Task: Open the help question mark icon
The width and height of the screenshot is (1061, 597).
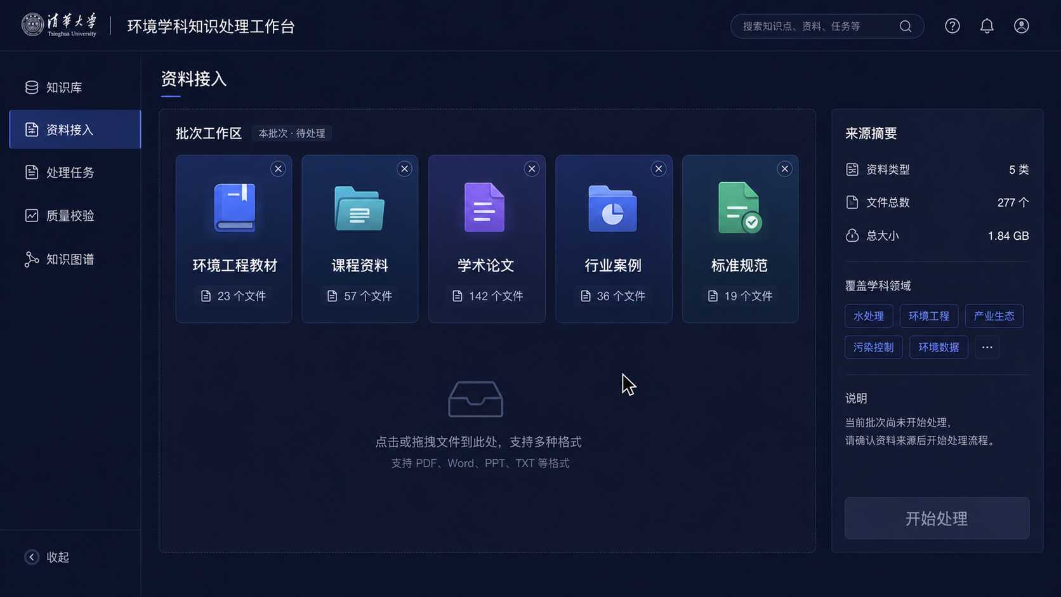Action: [952, 26]
